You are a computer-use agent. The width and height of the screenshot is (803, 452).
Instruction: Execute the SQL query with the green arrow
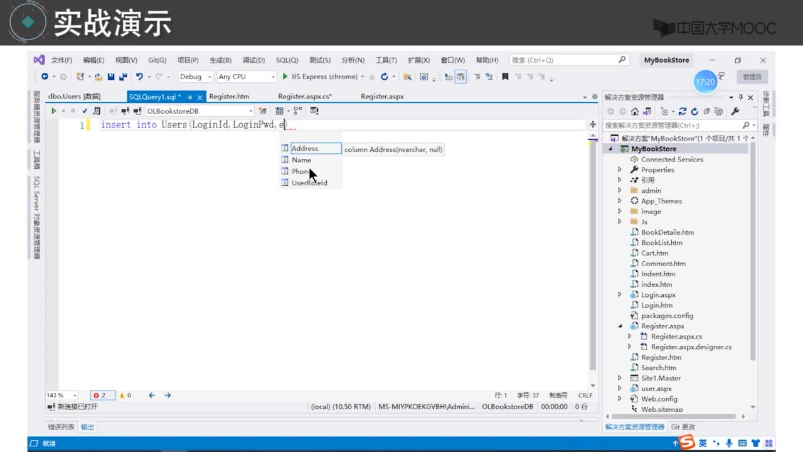54,111
